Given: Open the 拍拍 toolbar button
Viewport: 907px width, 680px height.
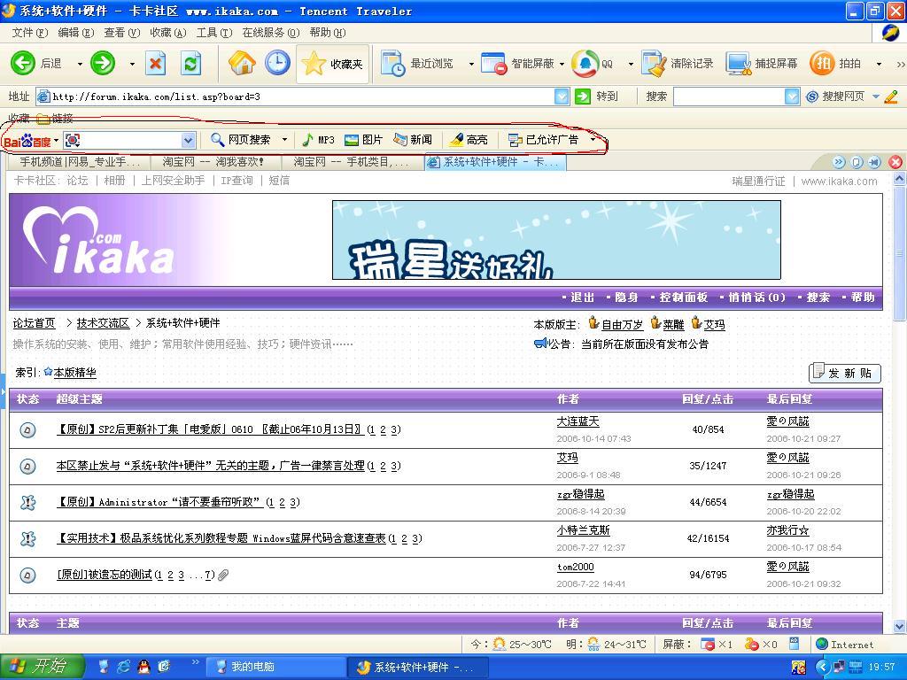Looking at the screenshot, I should 835,64.
